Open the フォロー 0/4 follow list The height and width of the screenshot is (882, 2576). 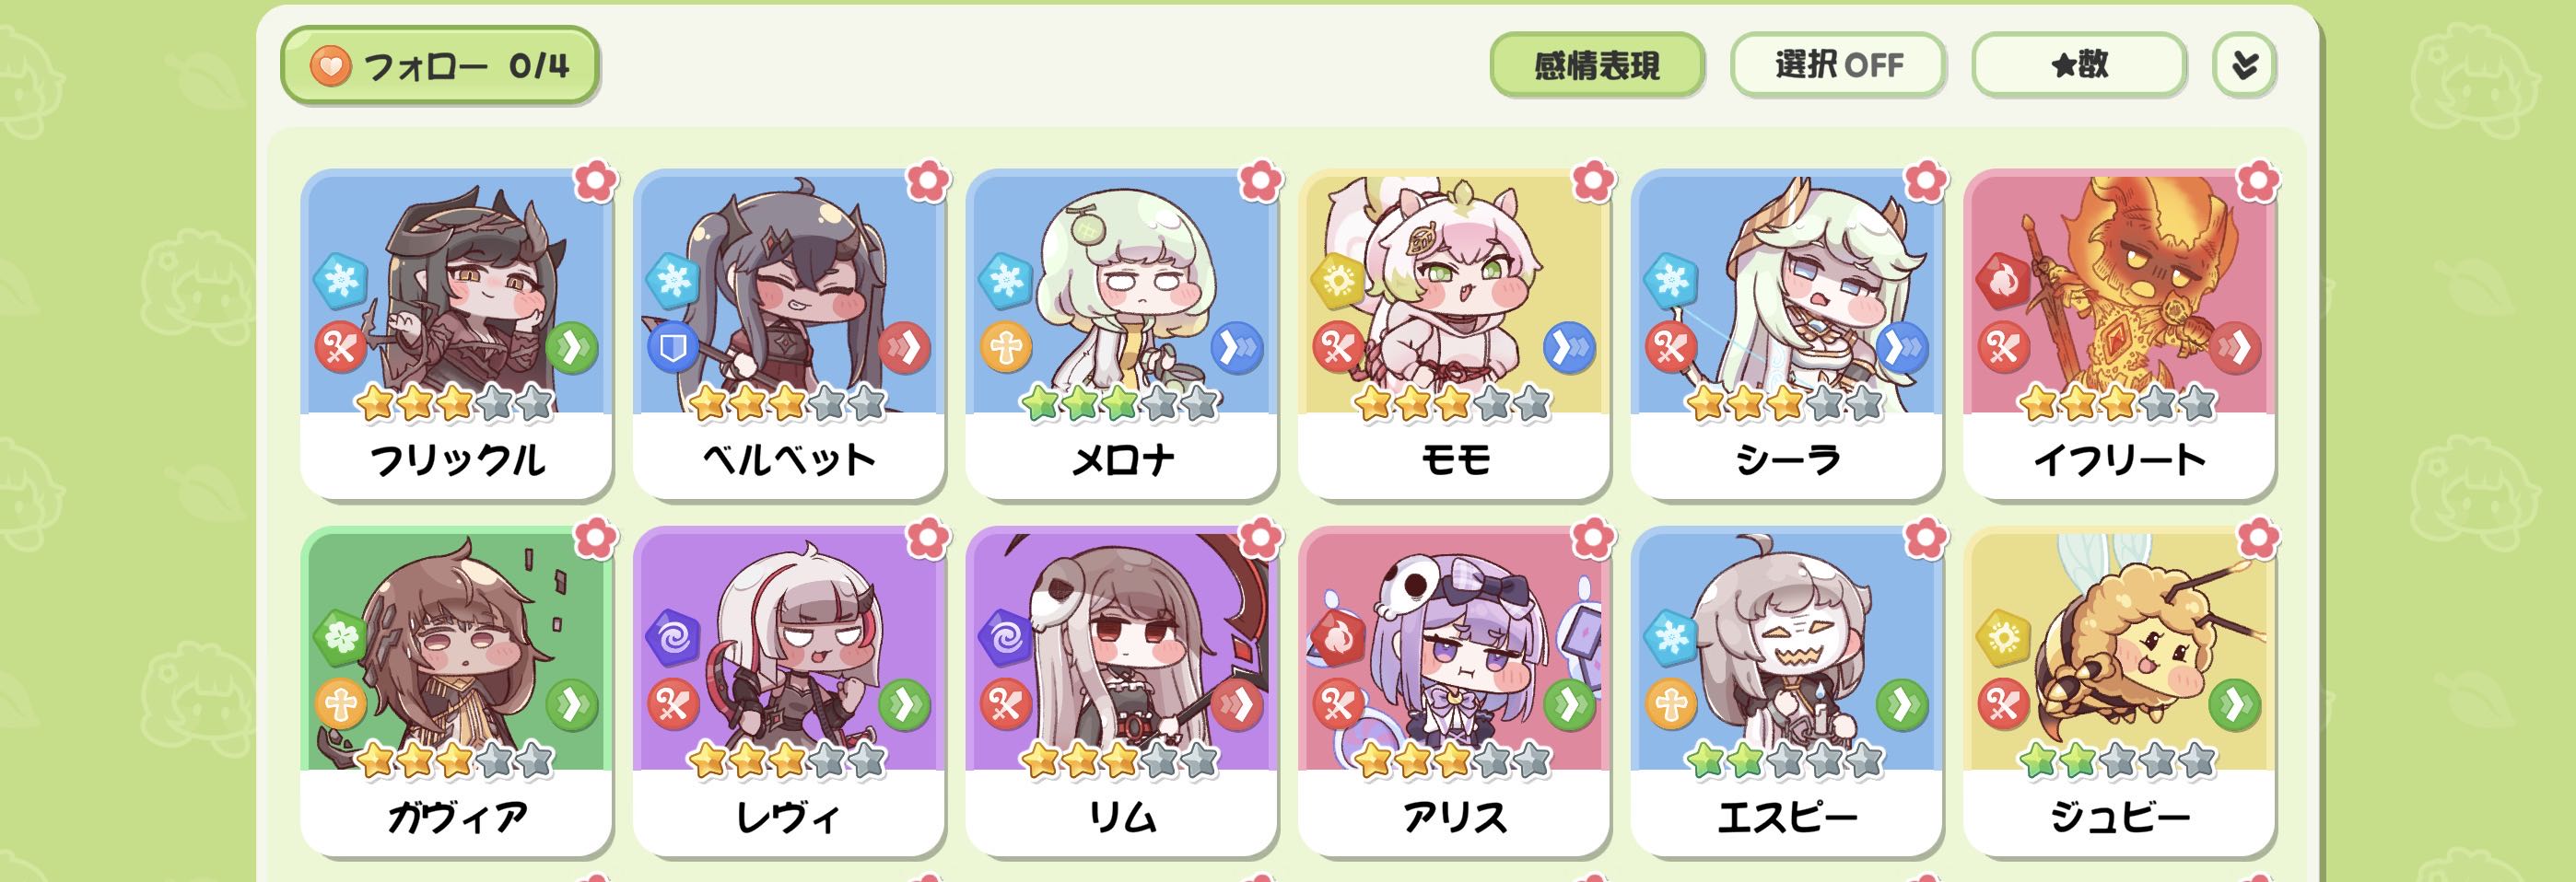coord(440,65)
